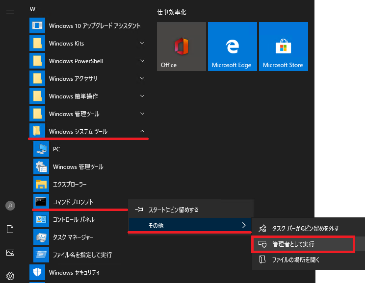Open the ファイル名を指定して実行 label
This screenshot has width=365, height=283.
pyautogui.click(x=82, y=255)
